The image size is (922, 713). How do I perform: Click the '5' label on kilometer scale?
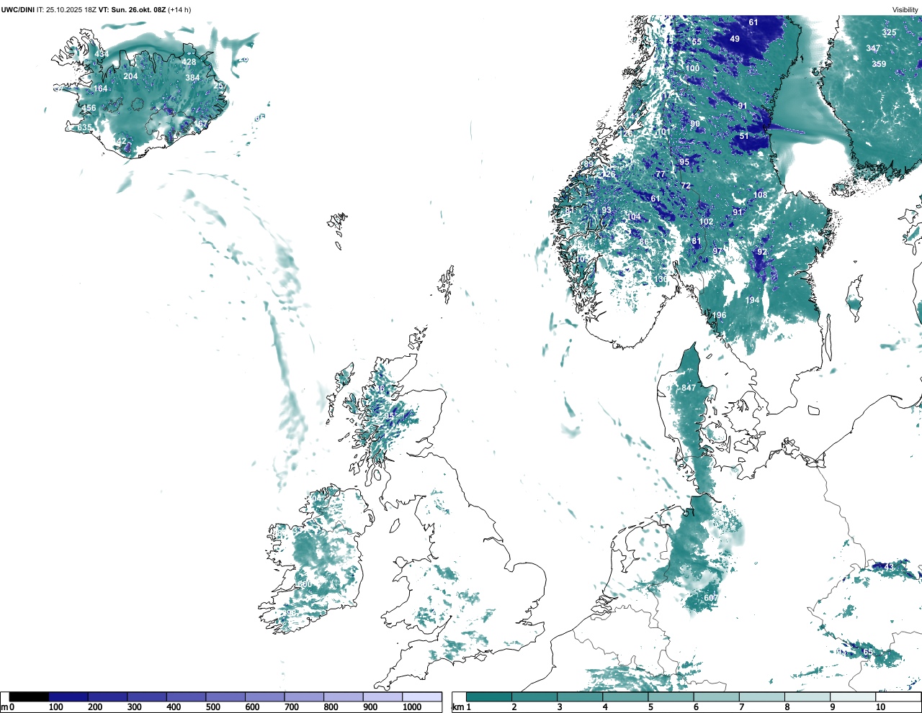[650, 707]
